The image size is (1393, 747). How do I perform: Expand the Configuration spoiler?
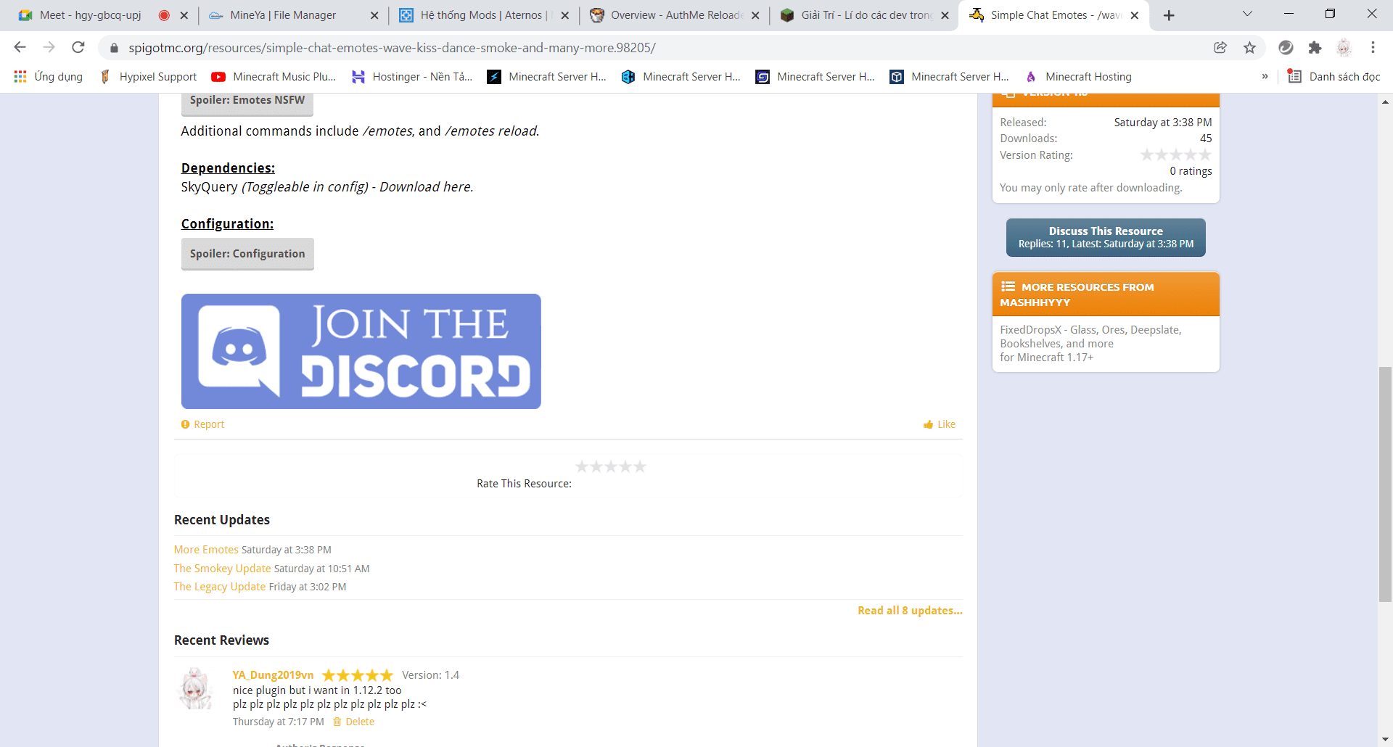pos(247,254)
